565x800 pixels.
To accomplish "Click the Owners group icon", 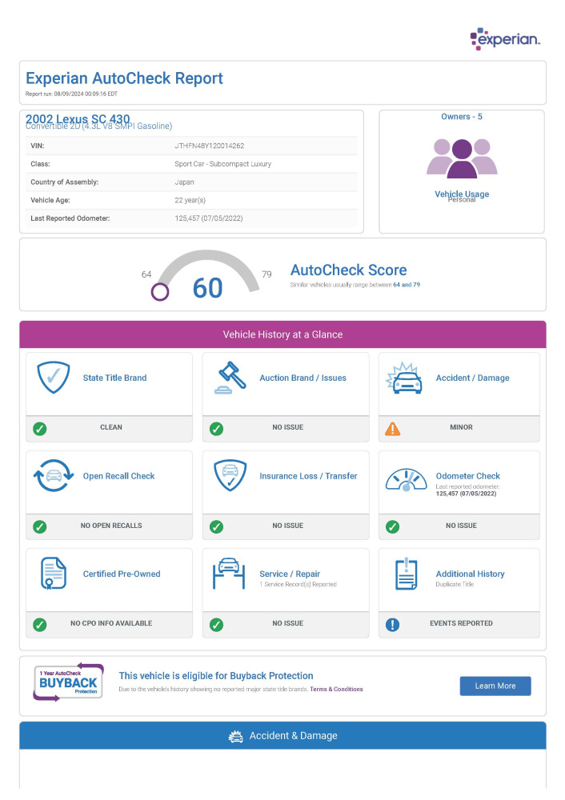I will [462, 158].
